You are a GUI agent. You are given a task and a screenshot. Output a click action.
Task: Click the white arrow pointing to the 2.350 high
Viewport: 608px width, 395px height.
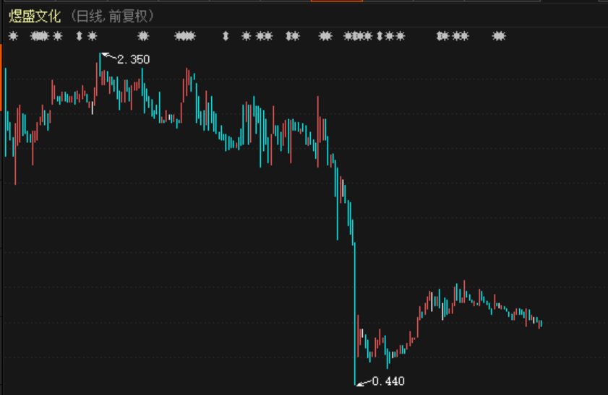(108, 55)
